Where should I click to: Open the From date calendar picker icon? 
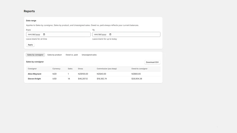coord(44,34)
